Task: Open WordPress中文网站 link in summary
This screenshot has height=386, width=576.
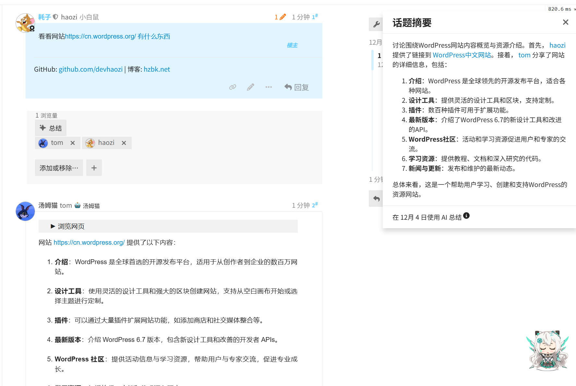Action: [x=462, y=55]
